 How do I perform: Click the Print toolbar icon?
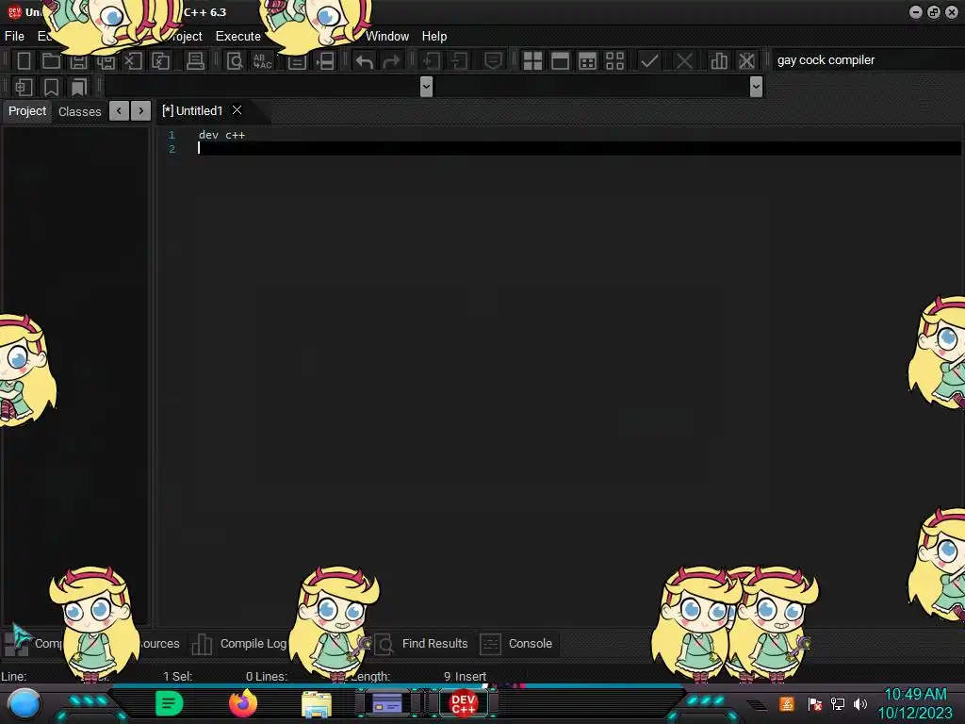tap(195, 61)
